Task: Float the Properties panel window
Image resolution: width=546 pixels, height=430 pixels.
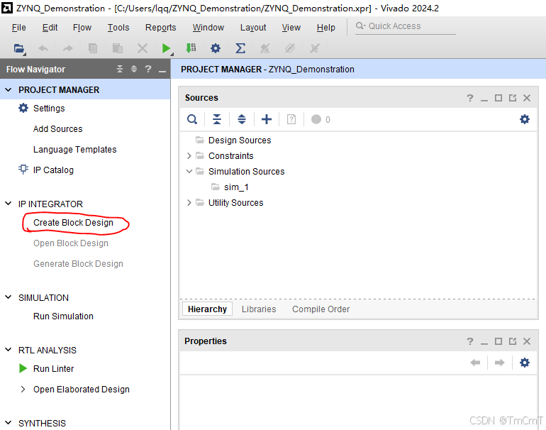Action: pos(513,341)
